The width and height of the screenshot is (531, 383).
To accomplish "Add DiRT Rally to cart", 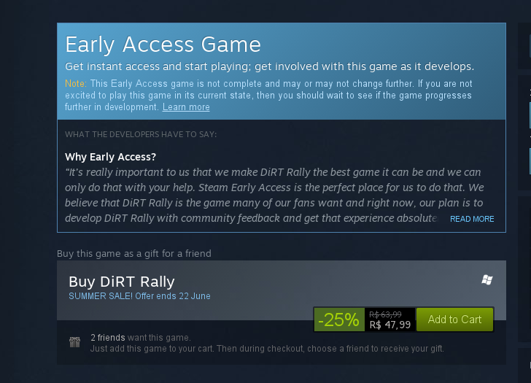I will [x=454, y=320].
